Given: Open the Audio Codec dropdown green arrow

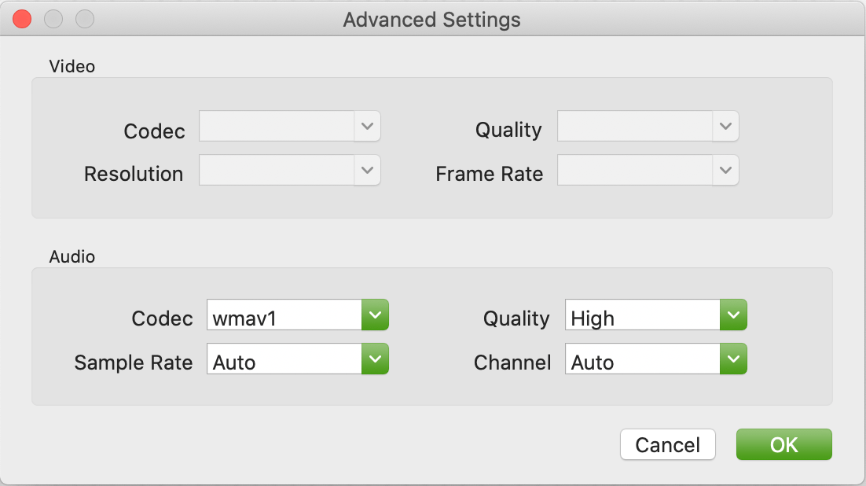Looking at the screenshot, I should point(375,315).
